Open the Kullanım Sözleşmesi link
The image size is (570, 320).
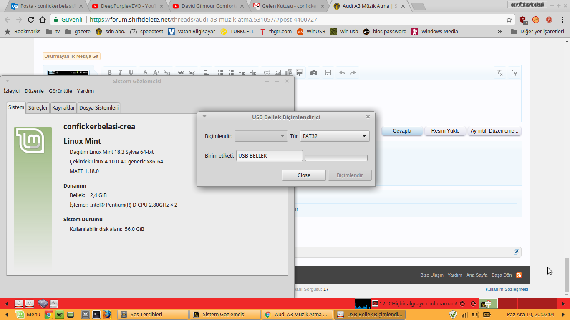pos(507,289)
